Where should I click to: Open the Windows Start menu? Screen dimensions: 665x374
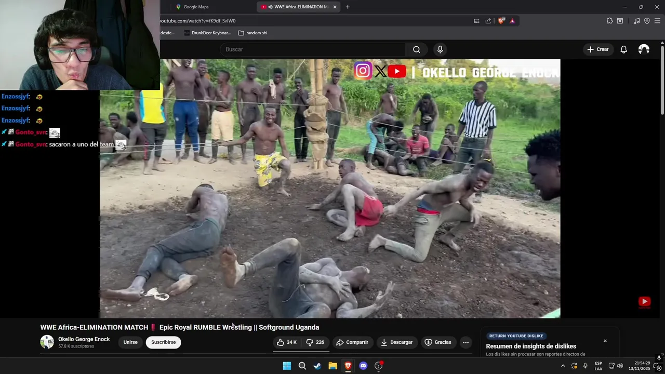pos(287,366)
